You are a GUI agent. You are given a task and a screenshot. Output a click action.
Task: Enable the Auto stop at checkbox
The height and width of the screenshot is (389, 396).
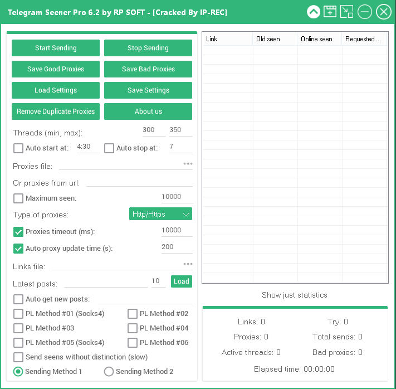[109, 148]
